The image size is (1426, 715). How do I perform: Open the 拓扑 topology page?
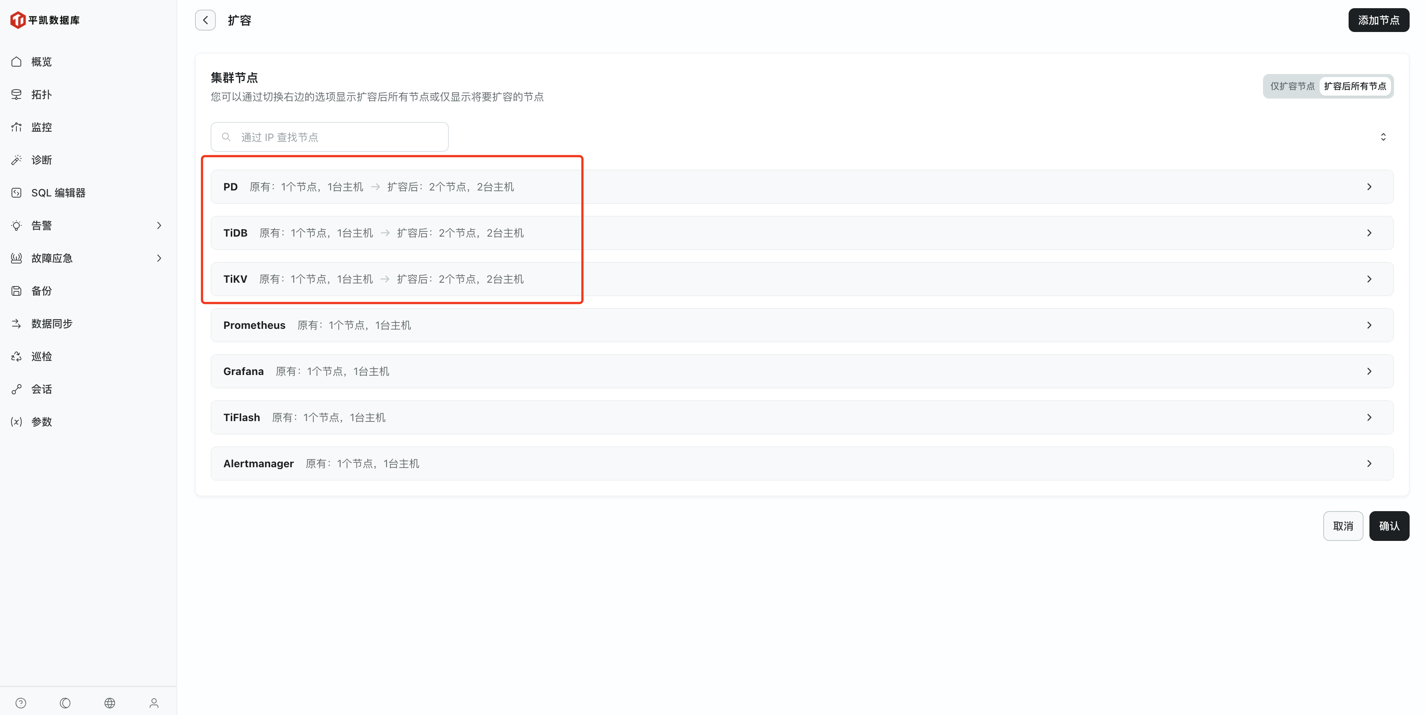pyautogui.click(x=42, y=94)
